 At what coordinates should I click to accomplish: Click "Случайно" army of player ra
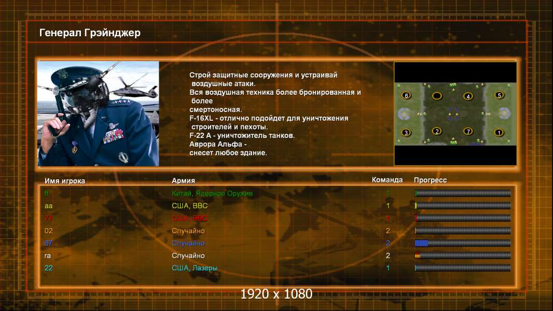tap(188, 256)
